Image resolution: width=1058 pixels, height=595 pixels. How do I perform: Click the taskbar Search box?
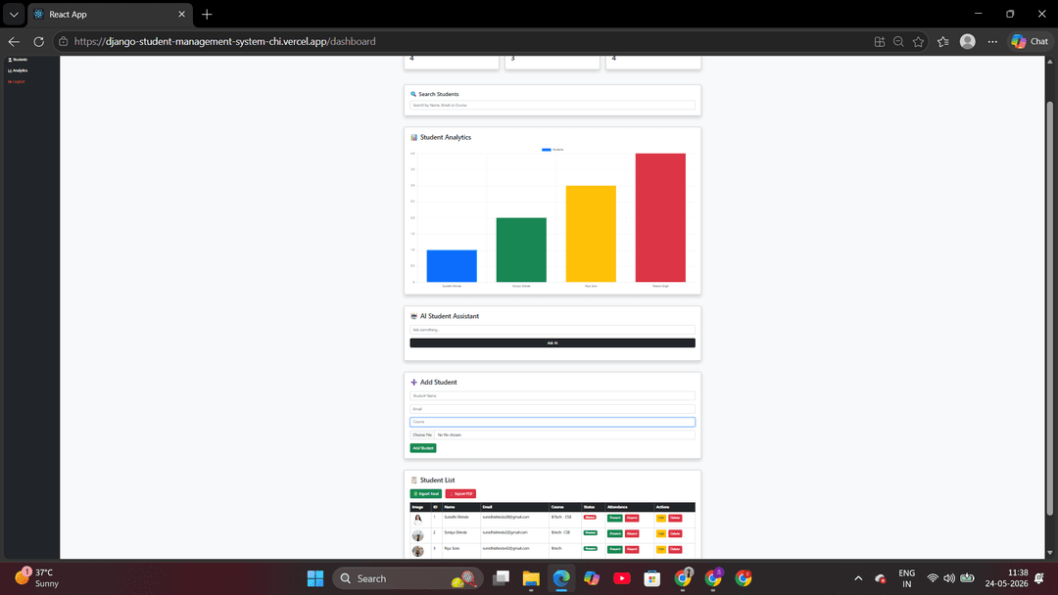click(408, 578)
